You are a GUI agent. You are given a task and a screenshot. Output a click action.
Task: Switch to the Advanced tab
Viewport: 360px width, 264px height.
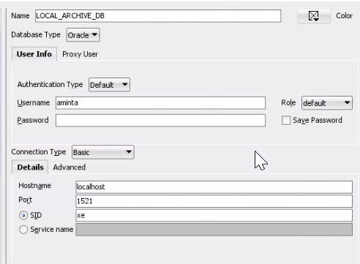(70, 167)
